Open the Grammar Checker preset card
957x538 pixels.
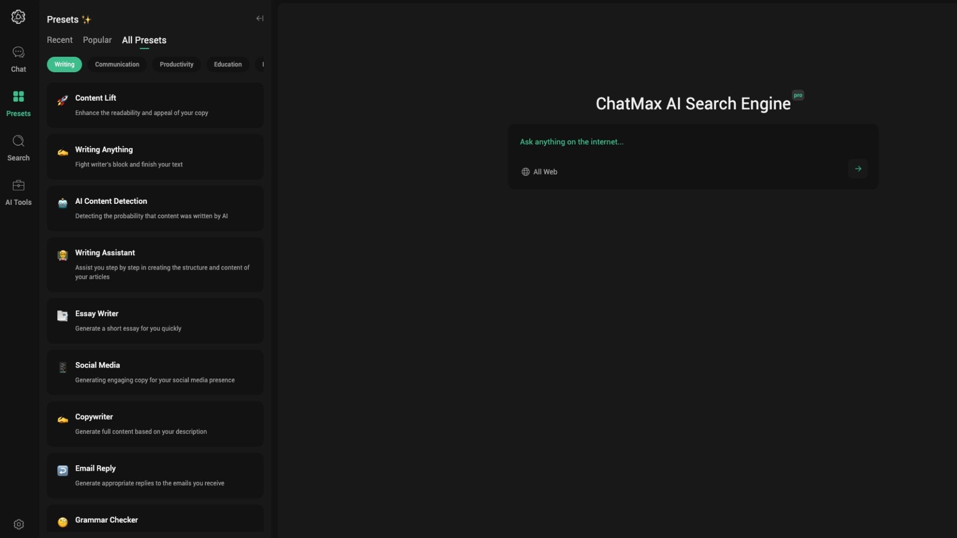pyautogui.click(x=155, y=519)
